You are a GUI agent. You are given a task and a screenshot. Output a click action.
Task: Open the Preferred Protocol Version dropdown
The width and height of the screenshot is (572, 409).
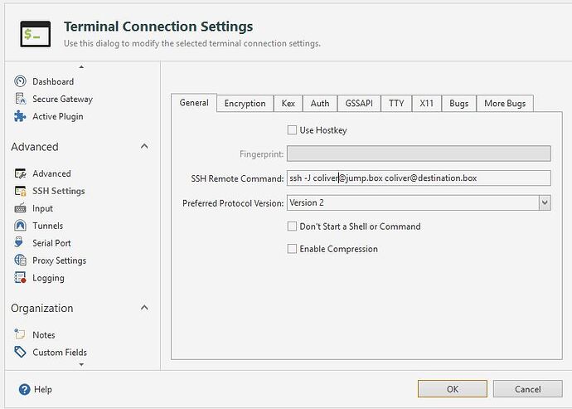[x=544, y=203]
